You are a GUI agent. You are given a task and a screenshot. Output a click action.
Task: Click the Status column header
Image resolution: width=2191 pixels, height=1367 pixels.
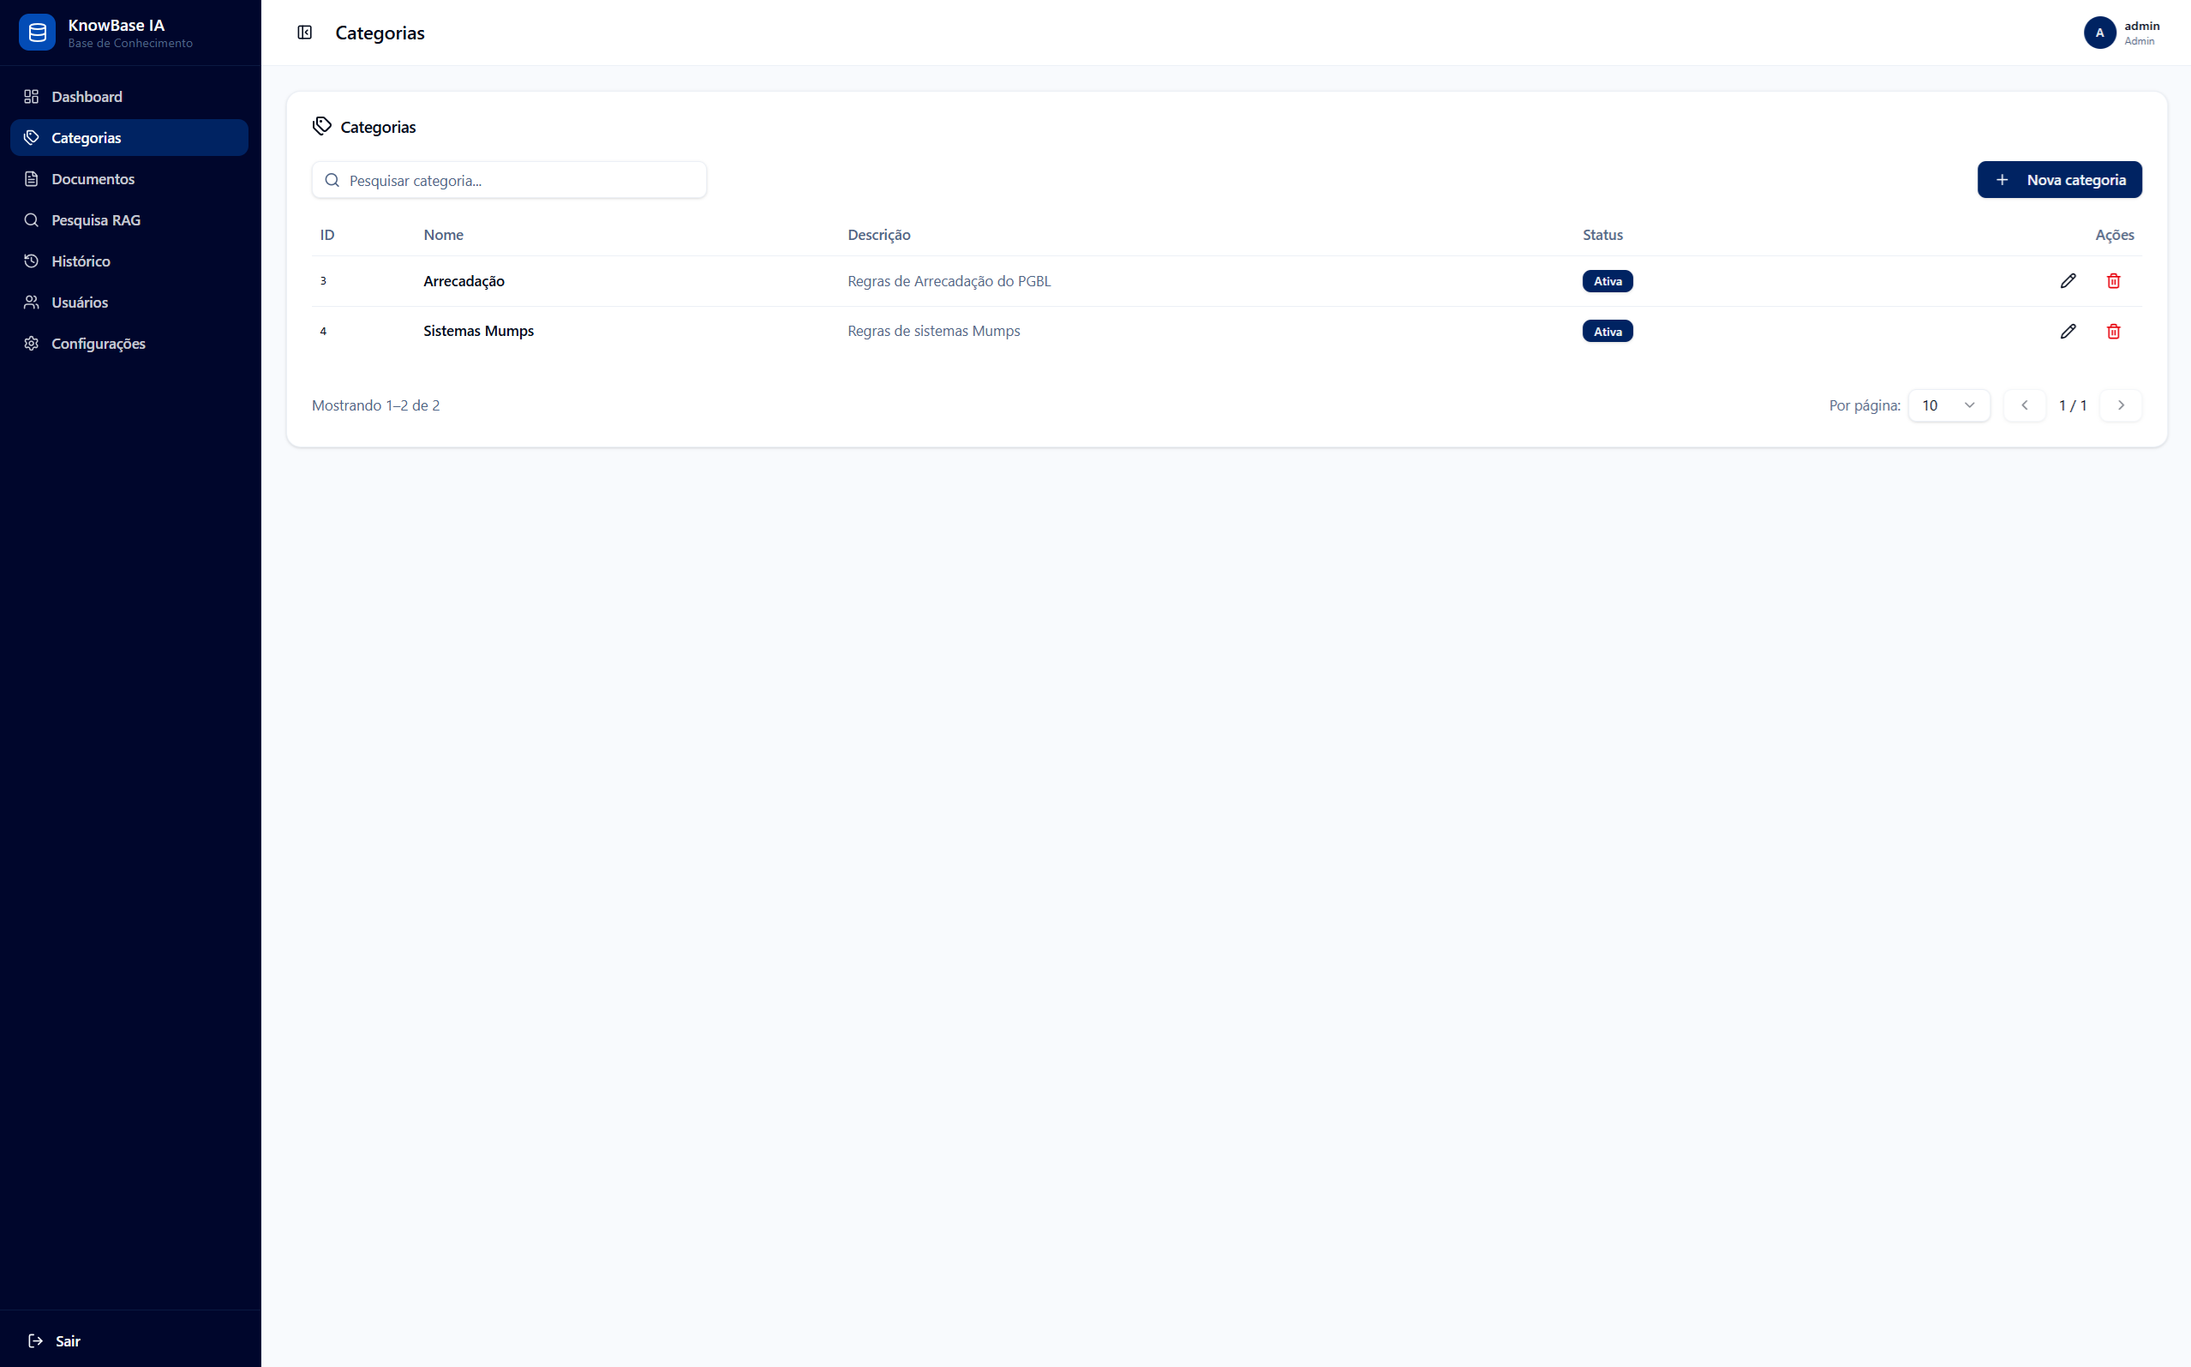point(1602,235)
